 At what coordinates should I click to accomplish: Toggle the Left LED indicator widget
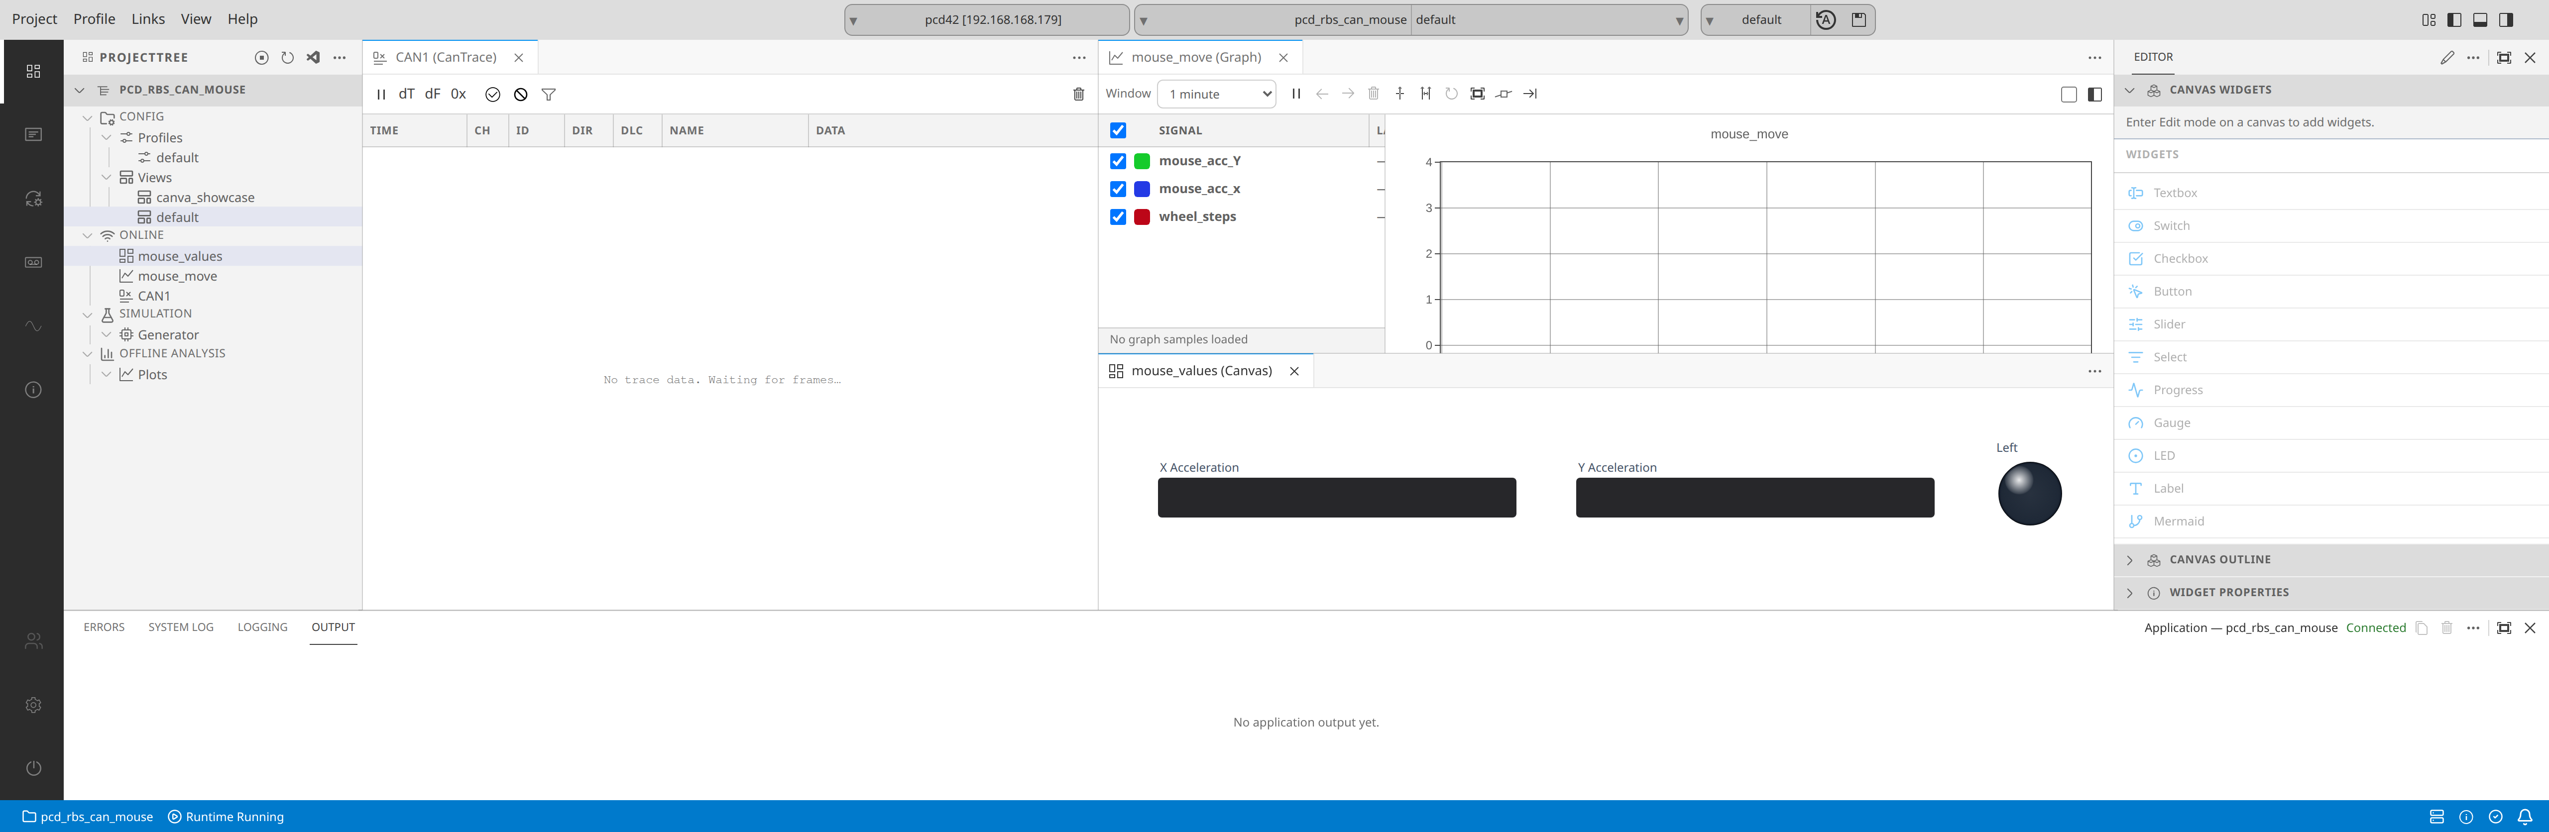pyautogui.click(x=2030, y=494)
